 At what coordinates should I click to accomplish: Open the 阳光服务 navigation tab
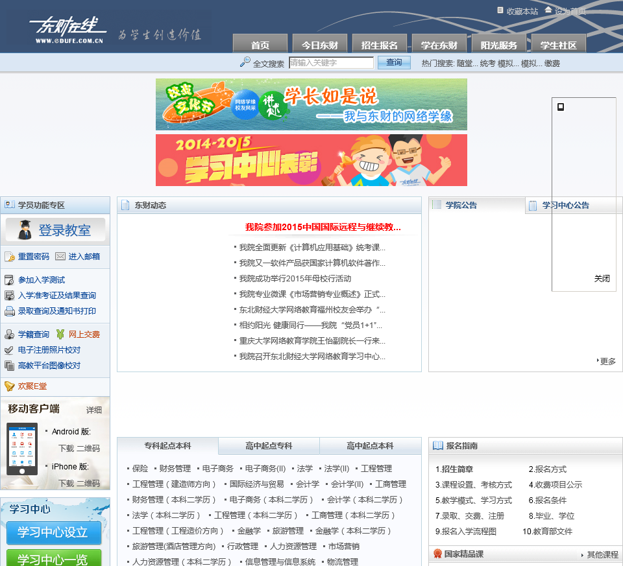(x=499, y=43)
